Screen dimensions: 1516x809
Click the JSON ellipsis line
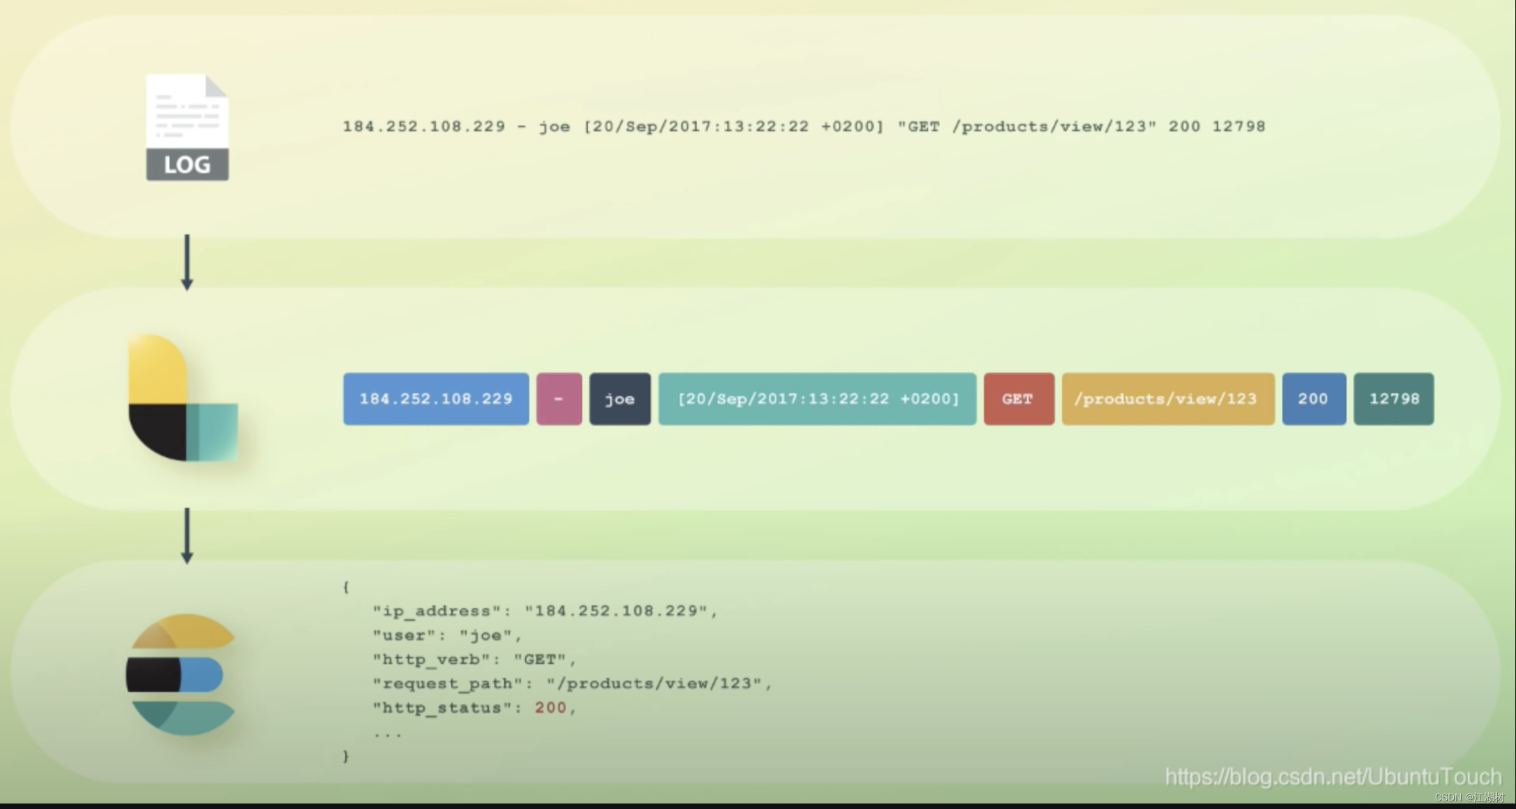[x=388, y=734]
